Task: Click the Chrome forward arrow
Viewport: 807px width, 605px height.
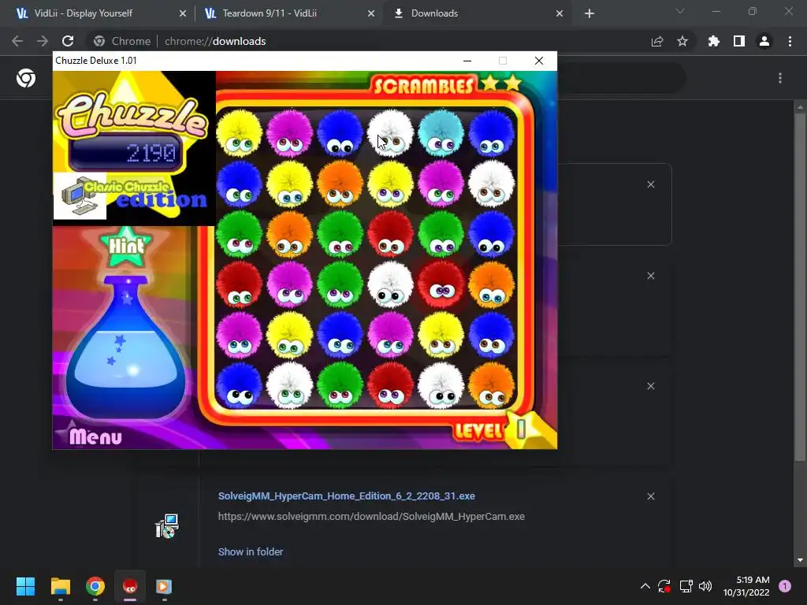Action: coord(43,41)
